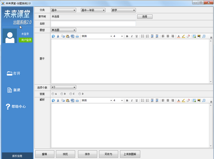Click the 预览 preview button
This screenshot has height=159, width=214.
[x=66, y=154]
